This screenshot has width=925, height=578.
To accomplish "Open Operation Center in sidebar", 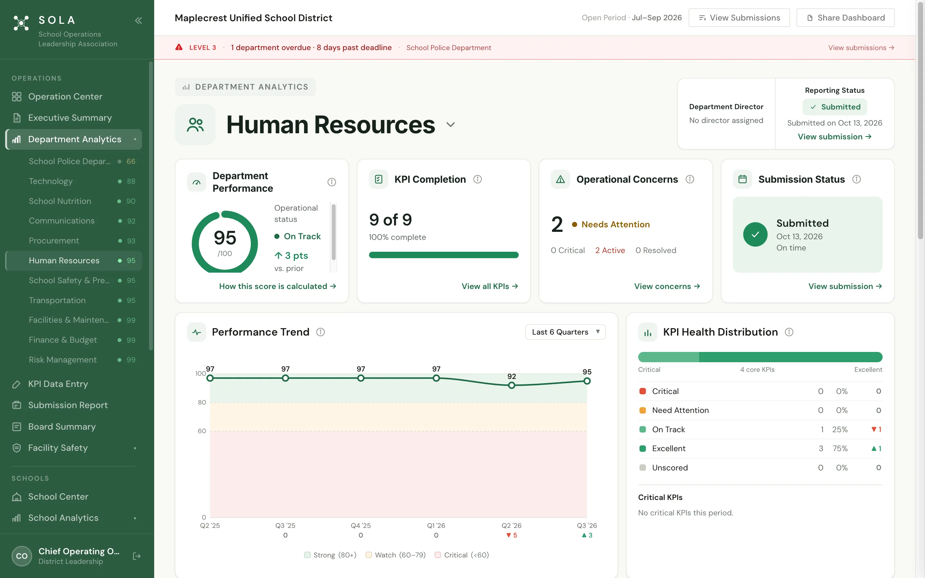I will [x=73, y=96].
